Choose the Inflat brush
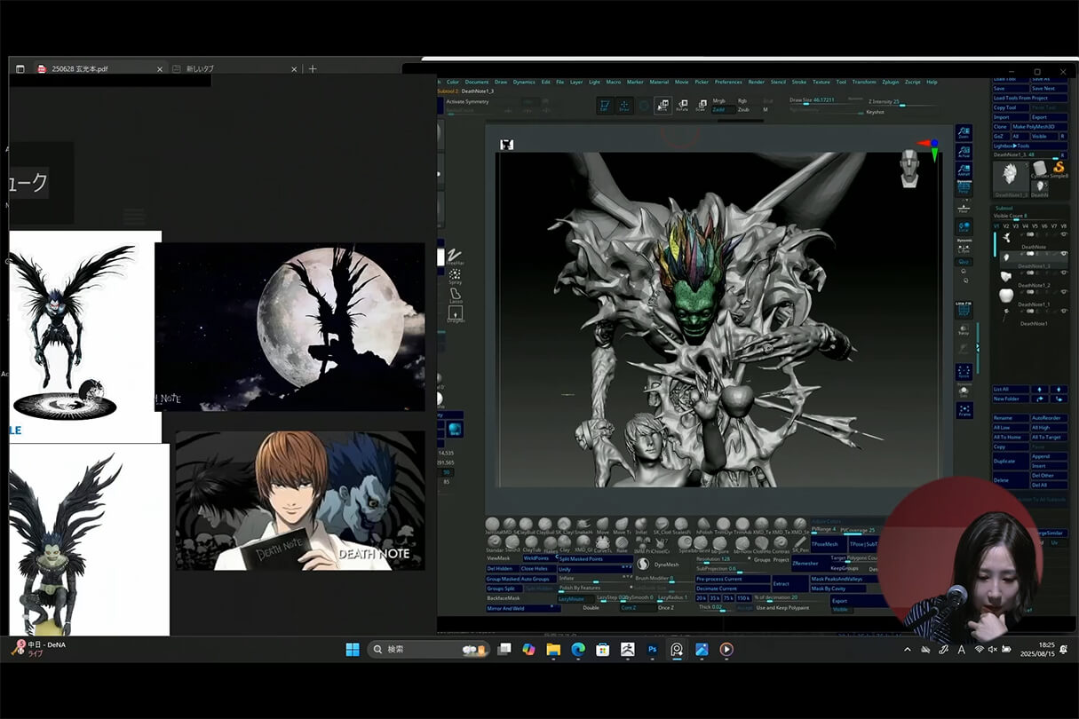The image size is (1079, 719). click(x=641, y=525)
